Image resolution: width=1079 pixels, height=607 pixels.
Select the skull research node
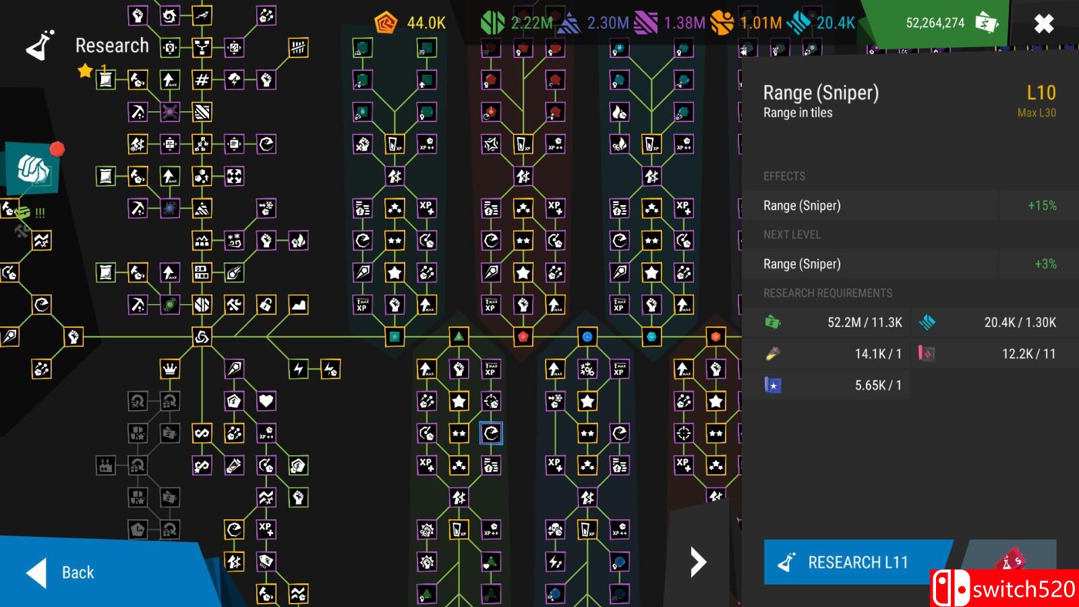tap(555, 529)
